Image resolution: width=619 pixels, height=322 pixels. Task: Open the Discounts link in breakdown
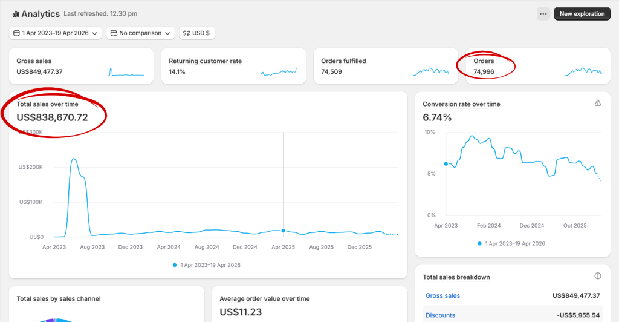coord(440,315)
